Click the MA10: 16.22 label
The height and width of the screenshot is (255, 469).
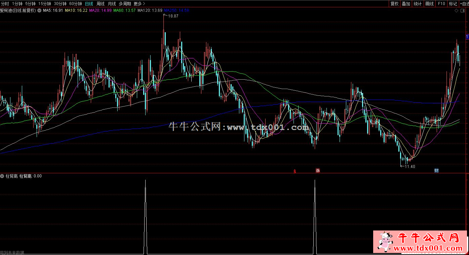click(x=76, y=10)
